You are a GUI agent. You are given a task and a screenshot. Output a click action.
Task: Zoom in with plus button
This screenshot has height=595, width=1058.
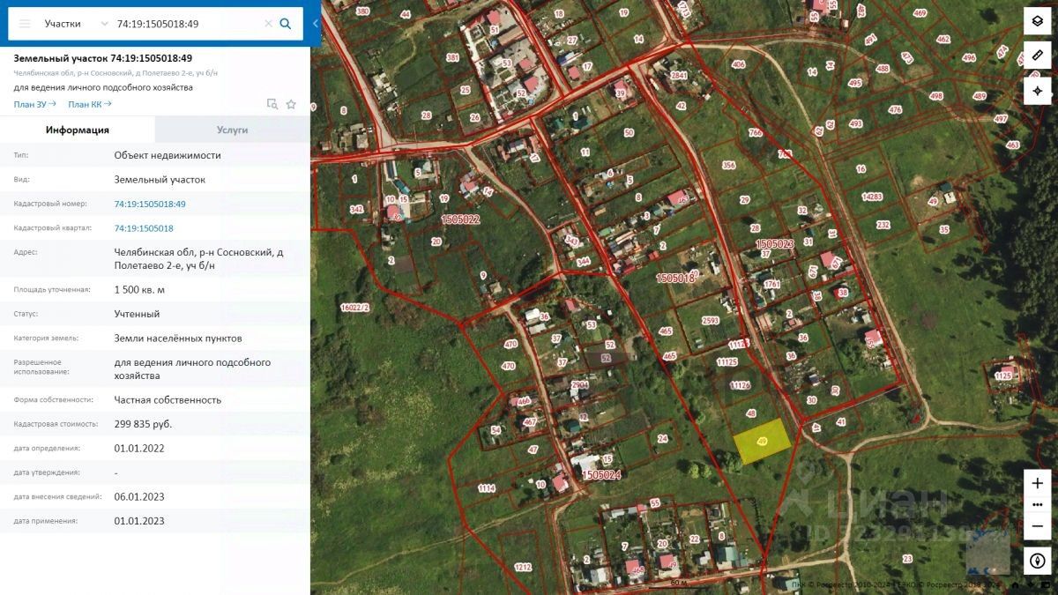1038,483
